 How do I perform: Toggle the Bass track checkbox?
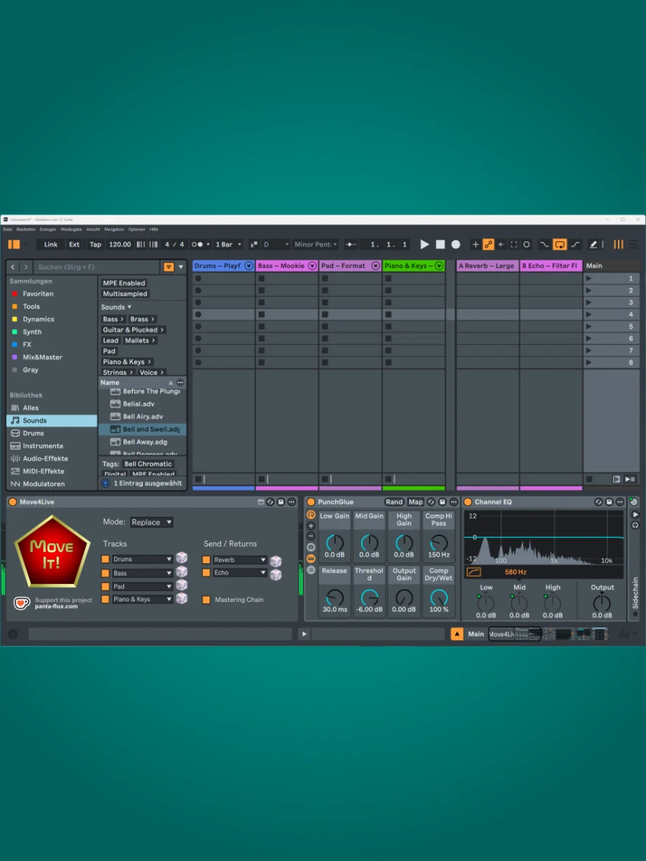tap(106, 573)
